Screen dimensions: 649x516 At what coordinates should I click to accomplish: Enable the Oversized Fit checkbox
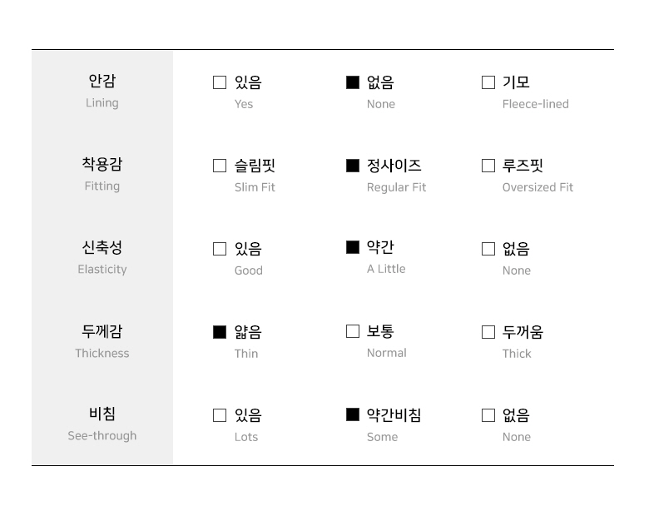point(488,166)
